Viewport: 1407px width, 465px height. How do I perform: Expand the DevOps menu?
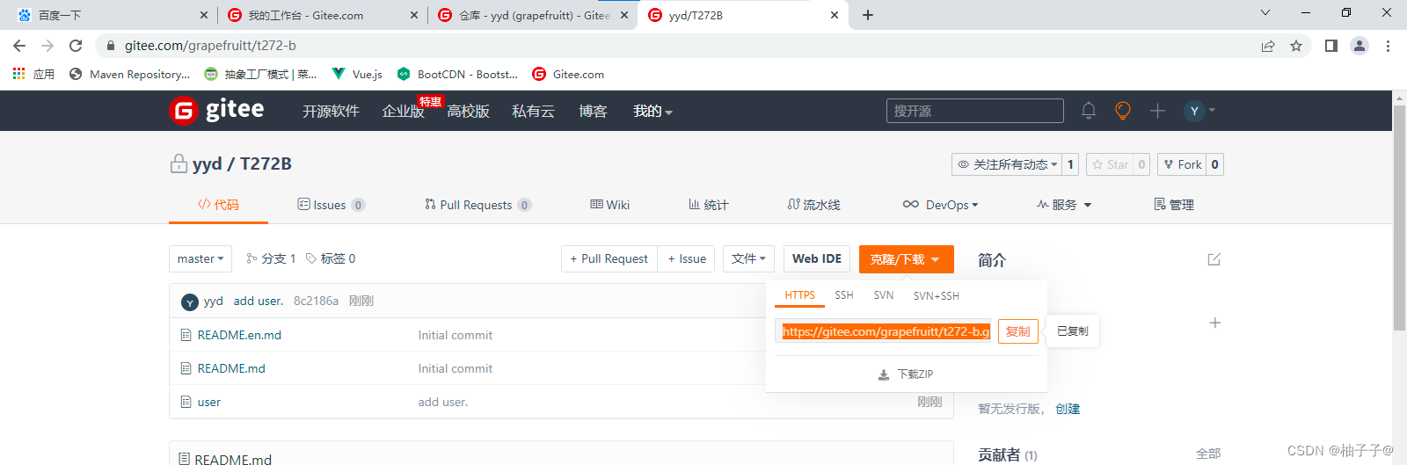[x=940, y=205]
